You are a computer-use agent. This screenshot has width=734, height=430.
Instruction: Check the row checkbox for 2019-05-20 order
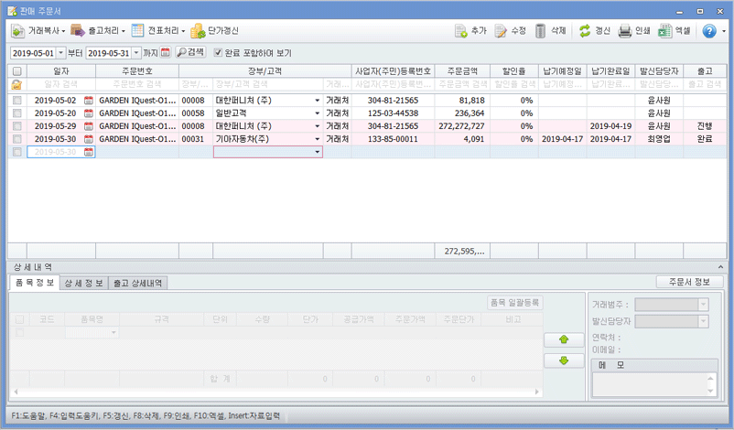tap(16, 113)
